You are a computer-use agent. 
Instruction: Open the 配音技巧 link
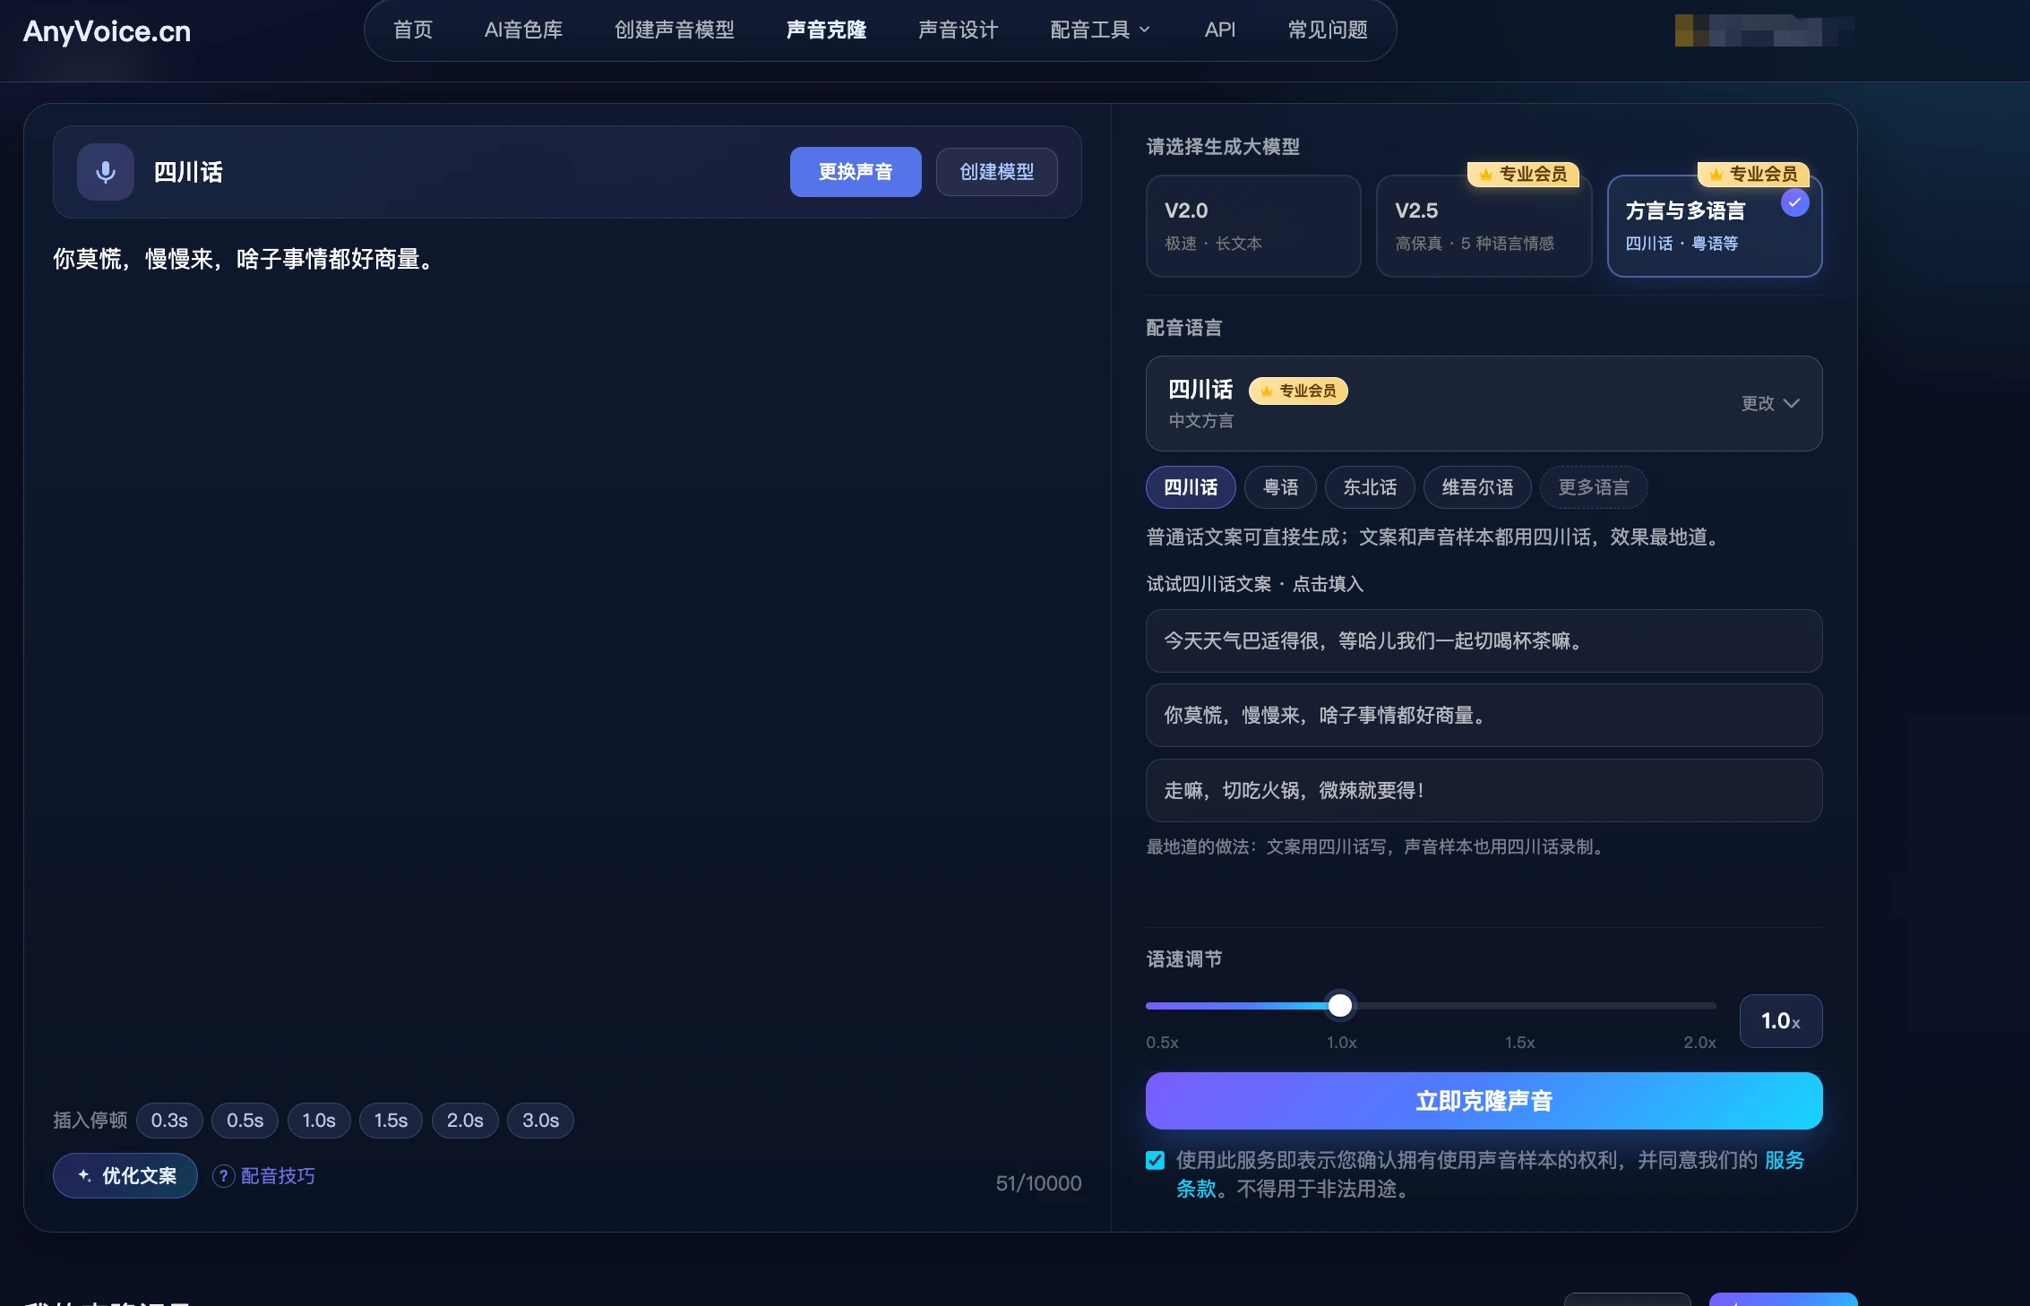(x=278, y=1176)
